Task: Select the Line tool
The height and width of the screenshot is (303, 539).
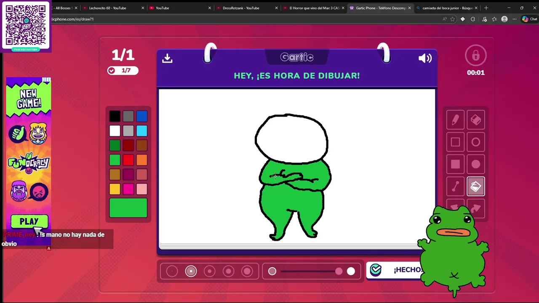Action: (455, 186)
